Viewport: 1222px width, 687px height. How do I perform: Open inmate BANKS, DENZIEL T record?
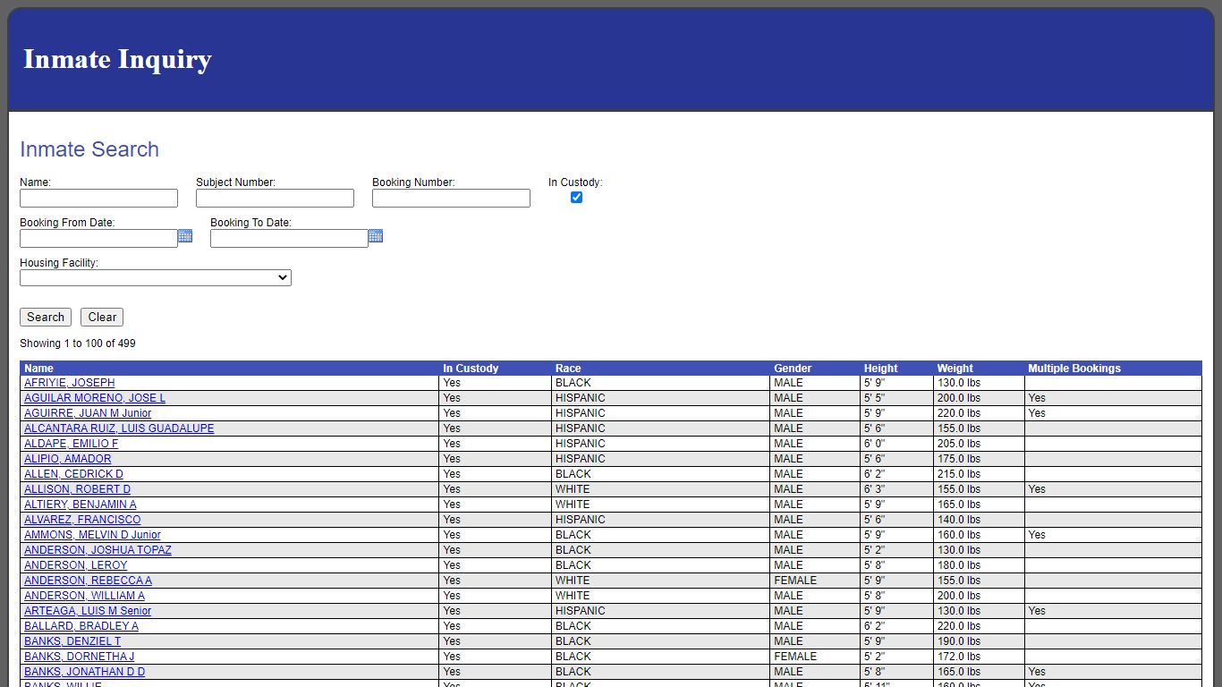72,641
